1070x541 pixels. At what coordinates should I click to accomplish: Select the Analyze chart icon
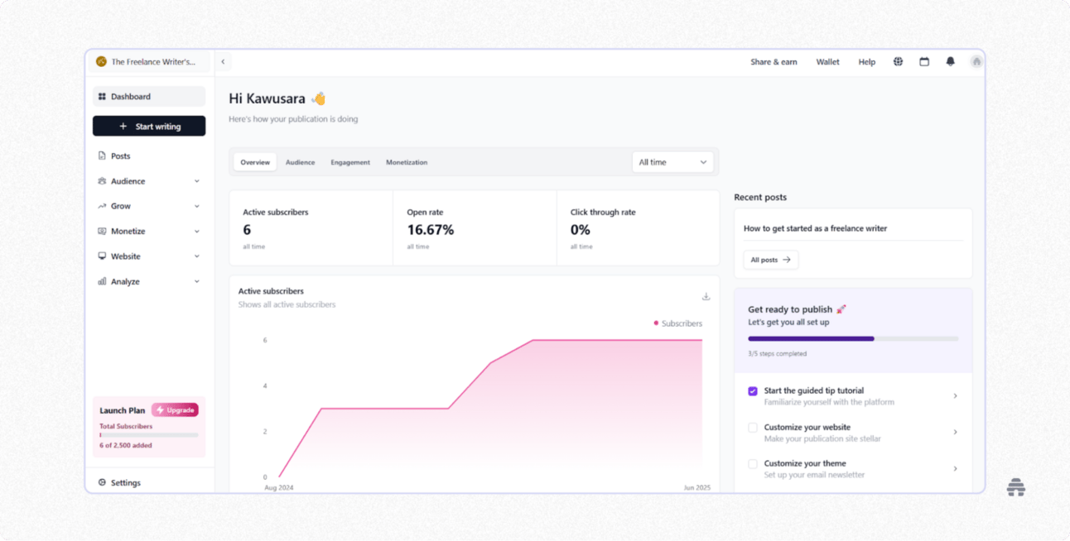point(103,281)
